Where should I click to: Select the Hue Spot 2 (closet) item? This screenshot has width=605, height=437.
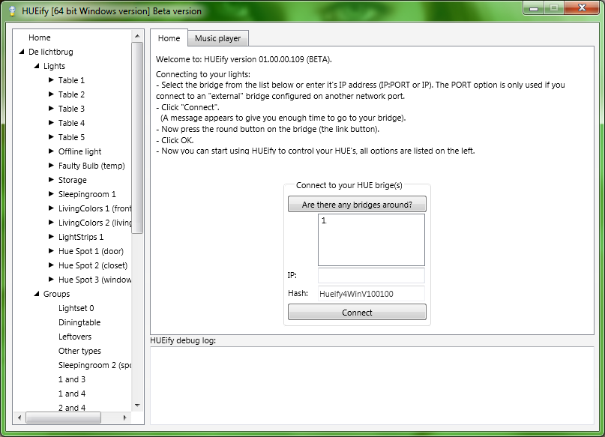(x=93, y=266)
